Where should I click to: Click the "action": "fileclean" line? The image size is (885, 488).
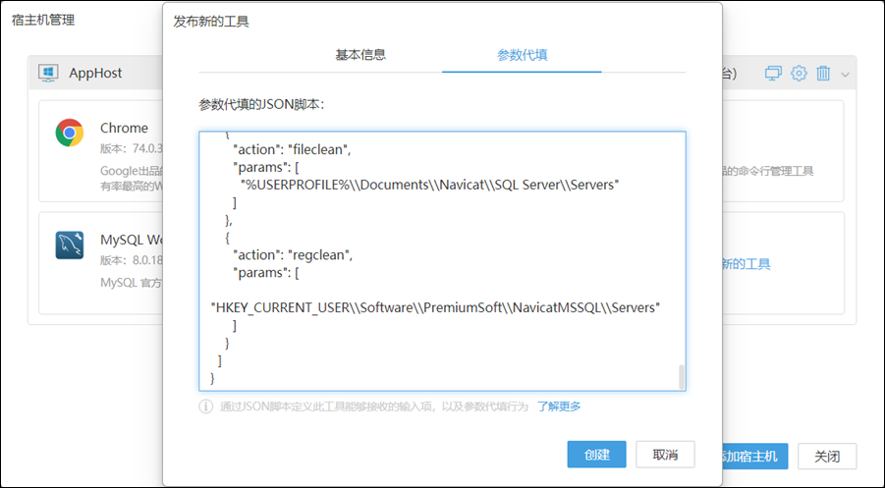click(x=292, y=149)
